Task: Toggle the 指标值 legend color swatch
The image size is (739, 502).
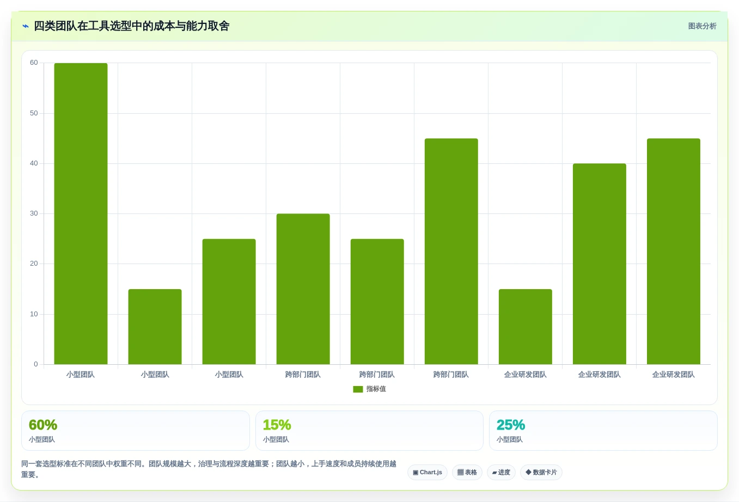Action: point(358,389)
